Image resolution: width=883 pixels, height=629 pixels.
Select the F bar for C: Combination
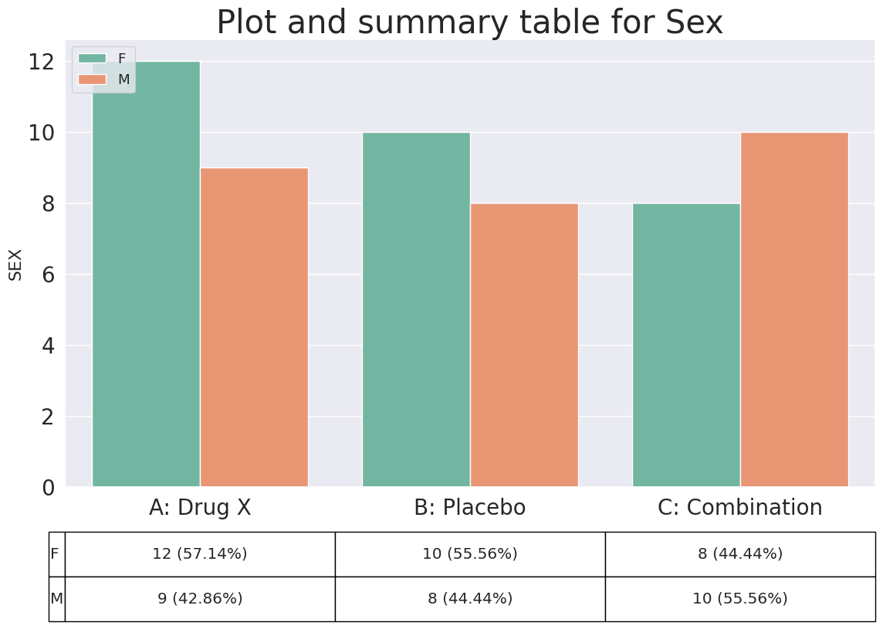pos(686,345)
